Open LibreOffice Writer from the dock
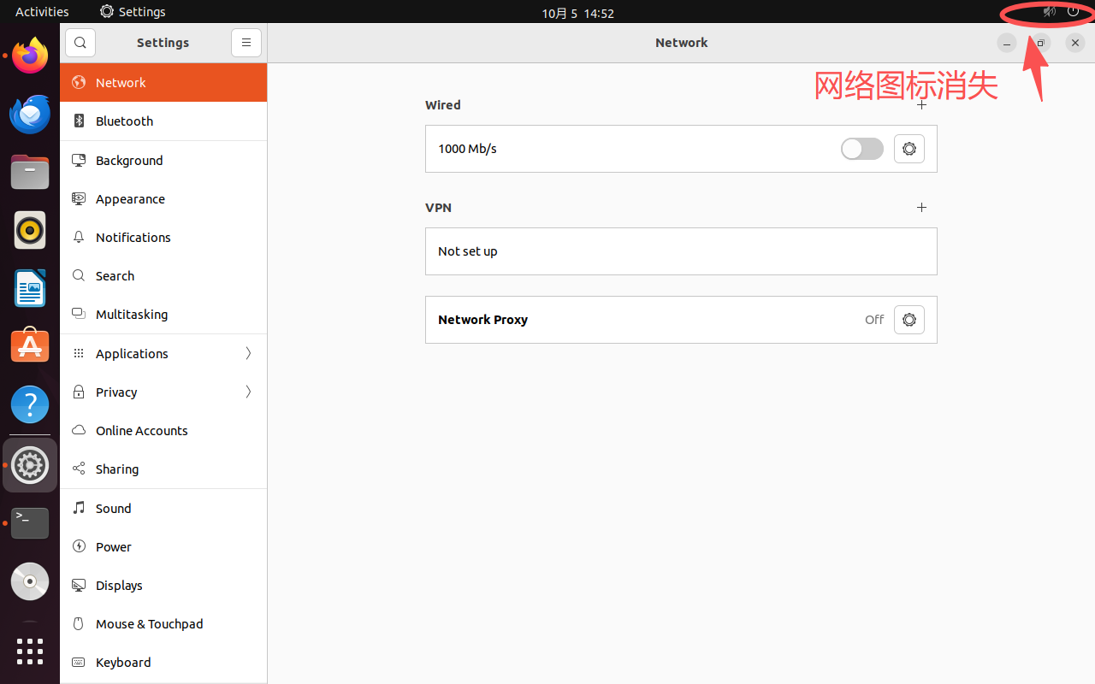Image resolution: width=1095 pixels, height=684 pixels. click(30, 288)
